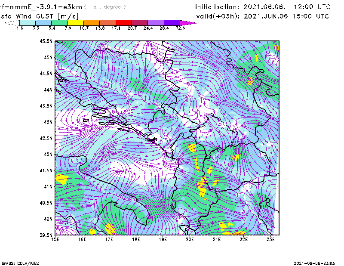Click the 15E longitude label

[55, 239]
